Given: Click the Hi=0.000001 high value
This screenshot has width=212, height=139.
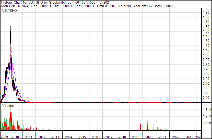Looking at the screenshot, I should tap(63, 6).
